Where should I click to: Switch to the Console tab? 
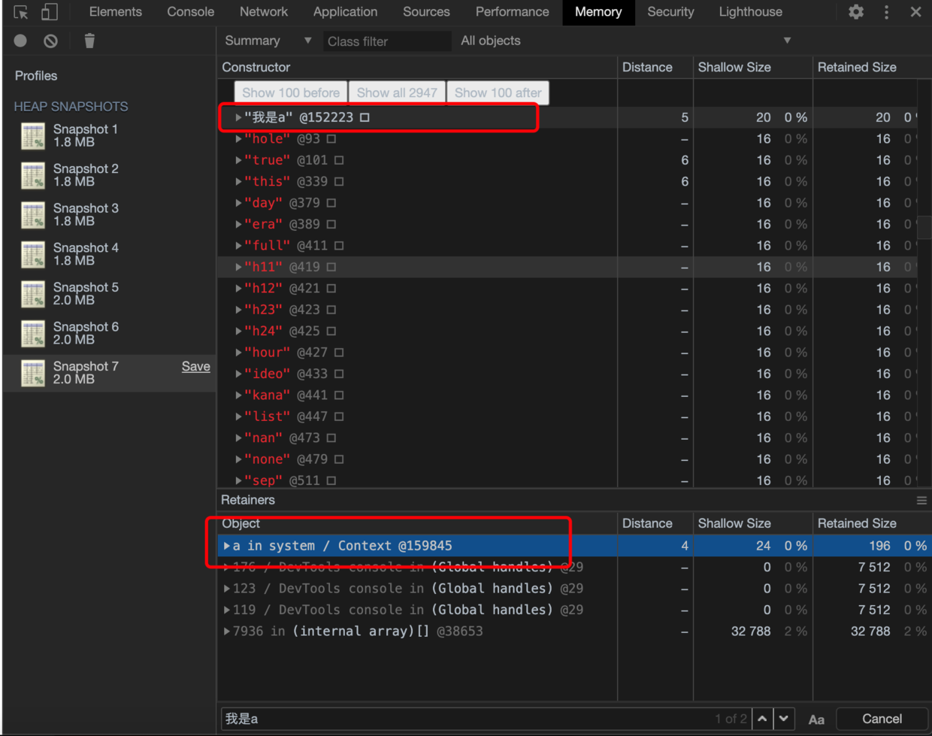point(190,12)
